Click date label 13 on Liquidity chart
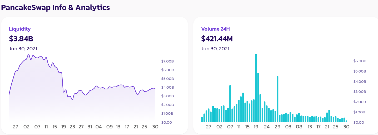Screen dimensions: 378x135 coord(118,127)
